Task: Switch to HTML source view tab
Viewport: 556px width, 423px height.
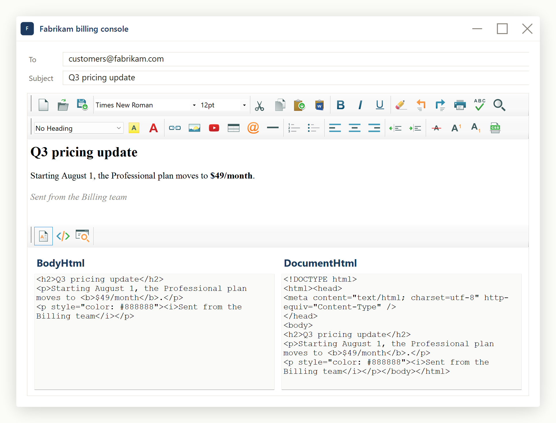Action: [63, 236]
